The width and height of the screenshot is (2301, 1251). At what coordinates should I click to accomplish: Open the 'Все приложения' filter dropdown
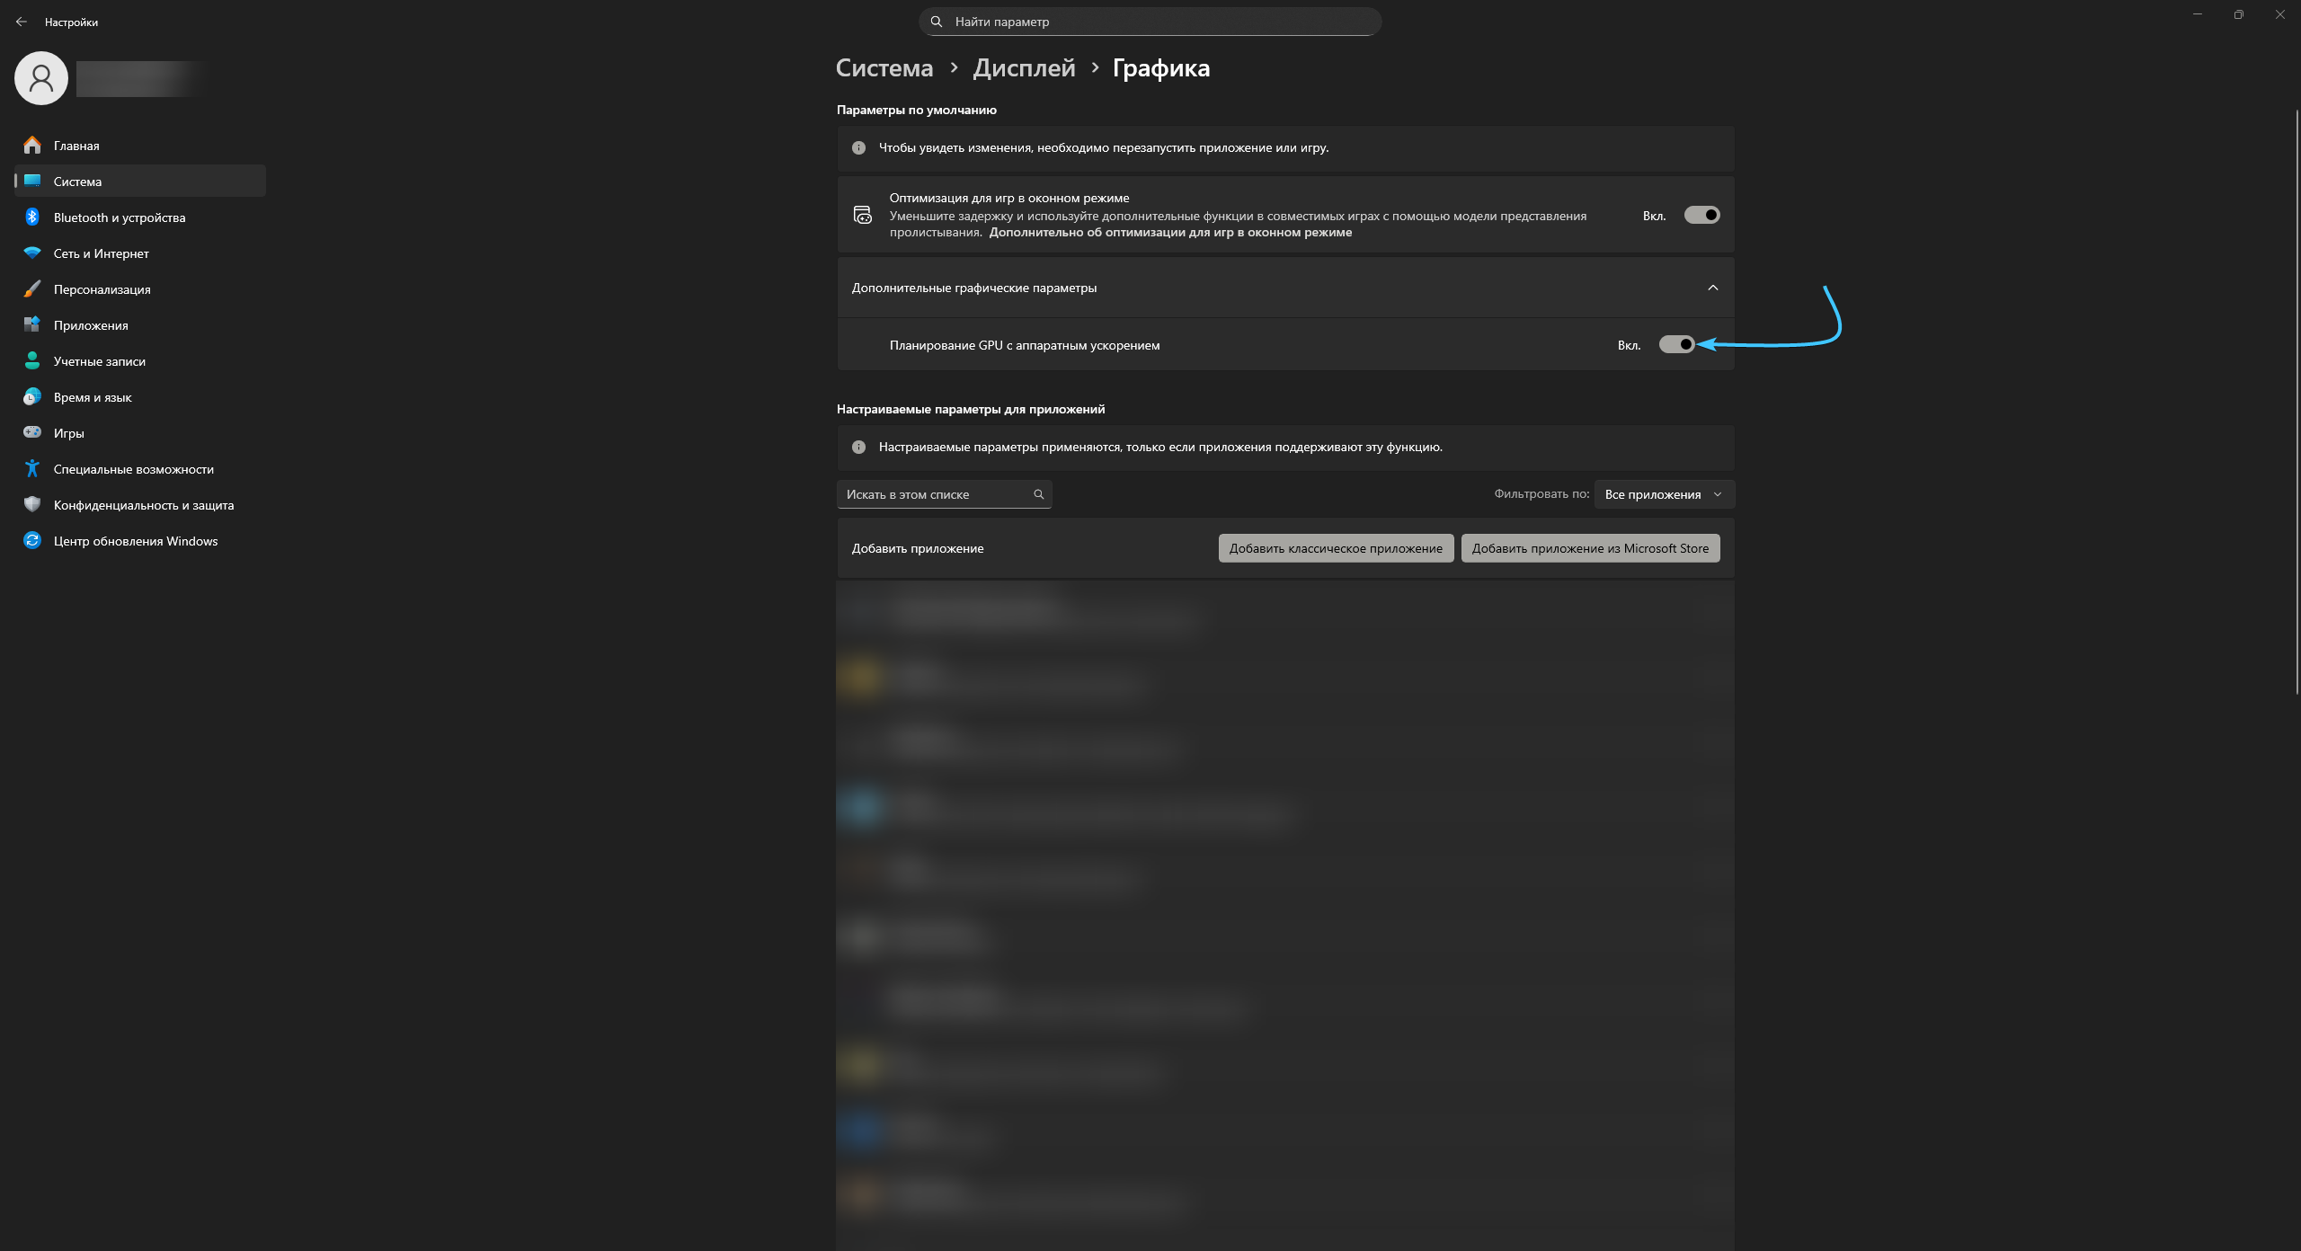tap(1664, 494)
